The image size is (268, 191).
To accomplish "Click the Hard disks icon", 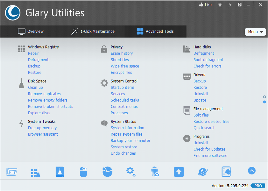I will [187, 49].
